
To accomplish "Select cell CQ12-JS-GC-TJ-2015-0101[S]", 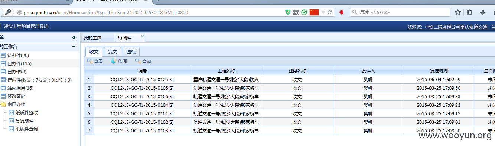I will (x=143, y=113).
